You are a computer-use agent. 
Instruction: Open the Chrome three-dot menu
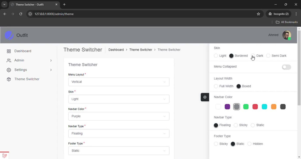296,14
